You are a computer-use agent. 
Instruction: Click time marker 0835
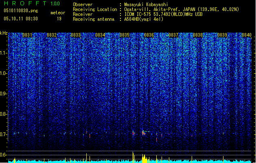tap(125, 35)
